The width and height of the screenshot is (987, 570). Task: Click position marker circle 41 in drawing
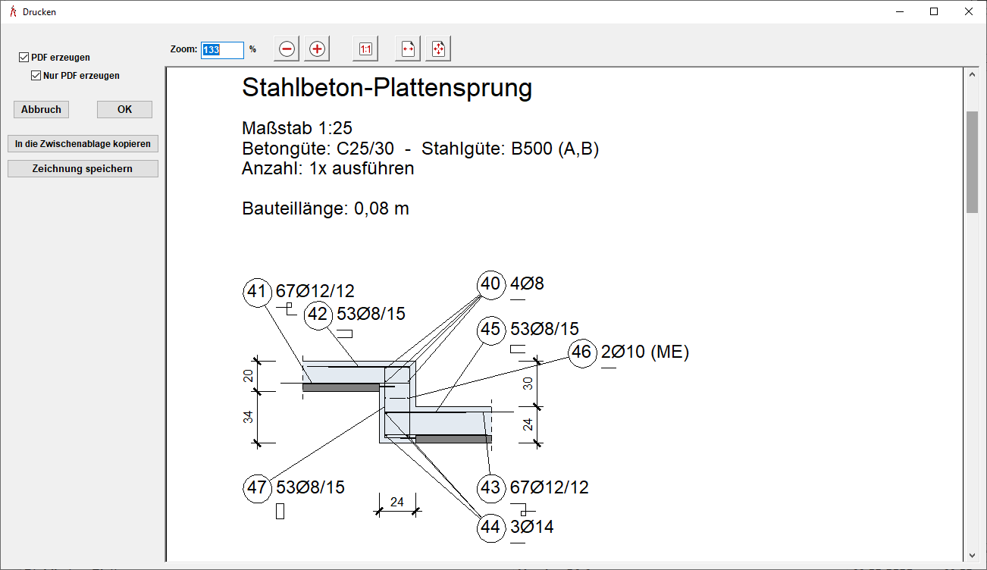(x=258, y=292)
